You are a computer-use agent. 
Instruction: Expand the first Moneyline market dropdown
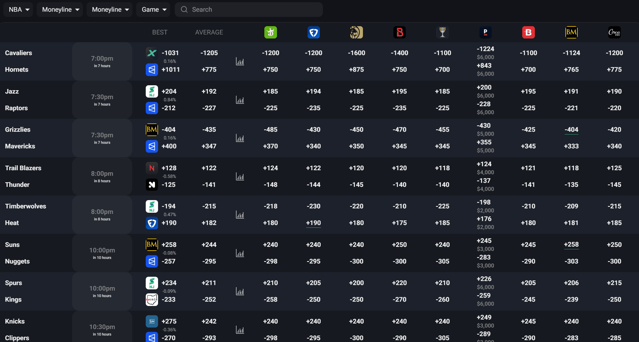click(60, 10)
